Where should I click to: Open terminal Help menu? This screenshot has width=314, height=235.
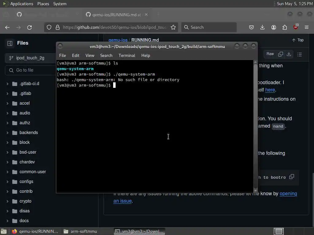pyautogui.click(x=146, y=56)
